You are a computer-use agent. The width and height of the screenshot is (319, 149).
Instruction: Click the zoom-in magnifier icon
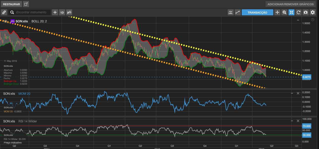pos(284,12)
